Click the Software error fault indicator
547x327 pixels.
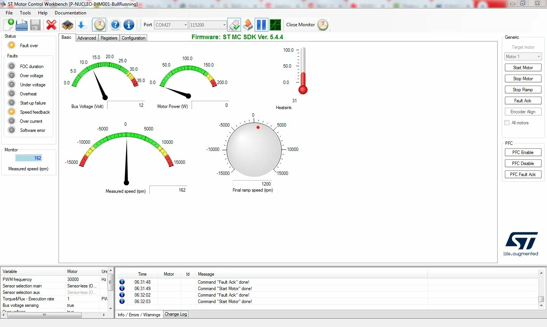coord(12,130)
